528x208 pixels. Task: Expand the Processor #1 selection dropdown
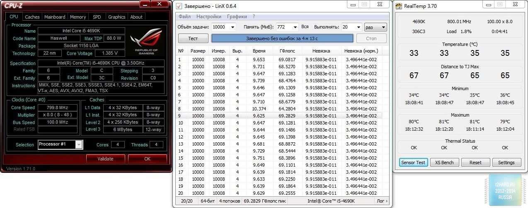pyautogui.click(x=79, y=144)
